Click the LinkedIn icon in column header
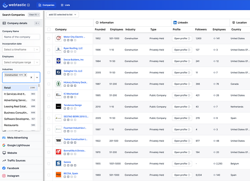The image size is (250, 181). [x=175, y=22]
